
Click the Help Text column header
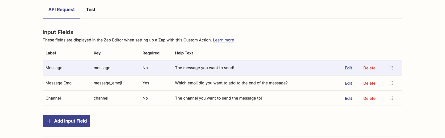[x=184, y=53]
